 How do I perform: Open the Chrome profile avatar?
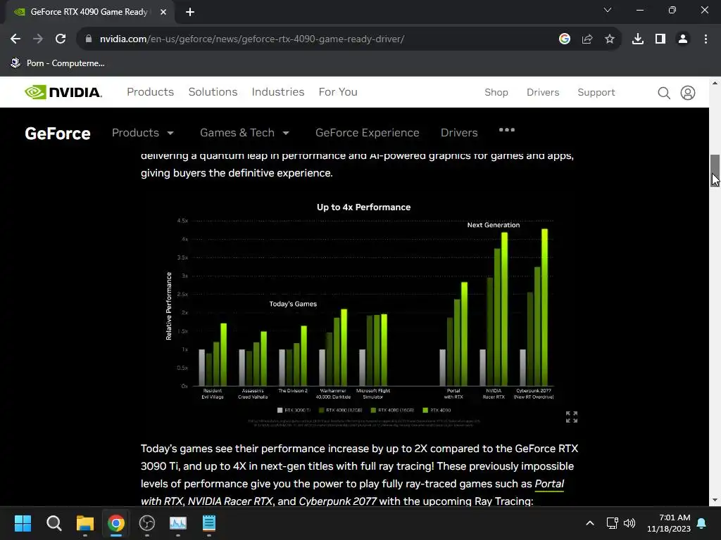click(x=683, y=39)
